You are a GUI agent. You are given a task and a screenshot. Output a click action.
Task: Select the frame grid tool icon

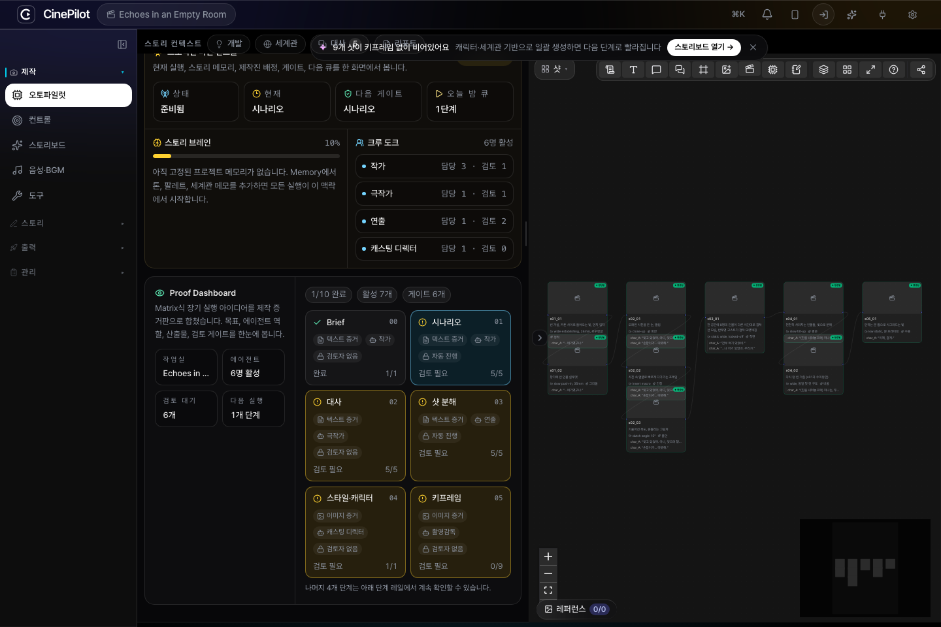703,69
